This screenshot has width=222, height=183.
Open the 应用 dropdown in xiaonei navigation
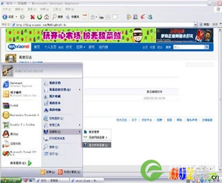point(81,47)
